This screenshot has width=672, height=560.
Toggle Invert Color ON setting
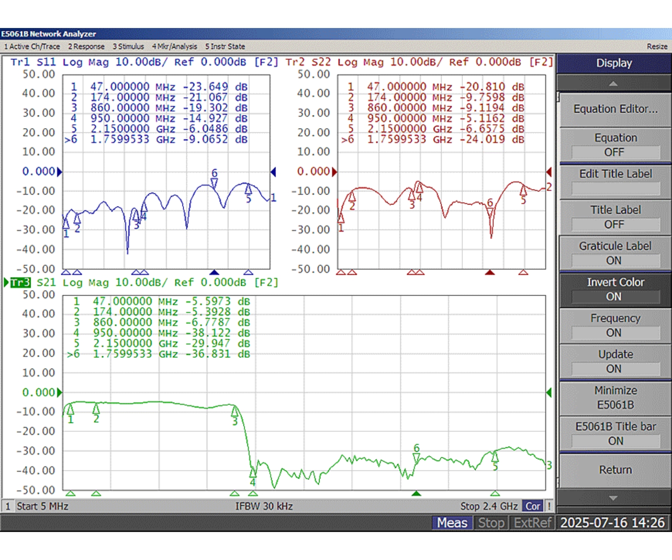[615, 290]
